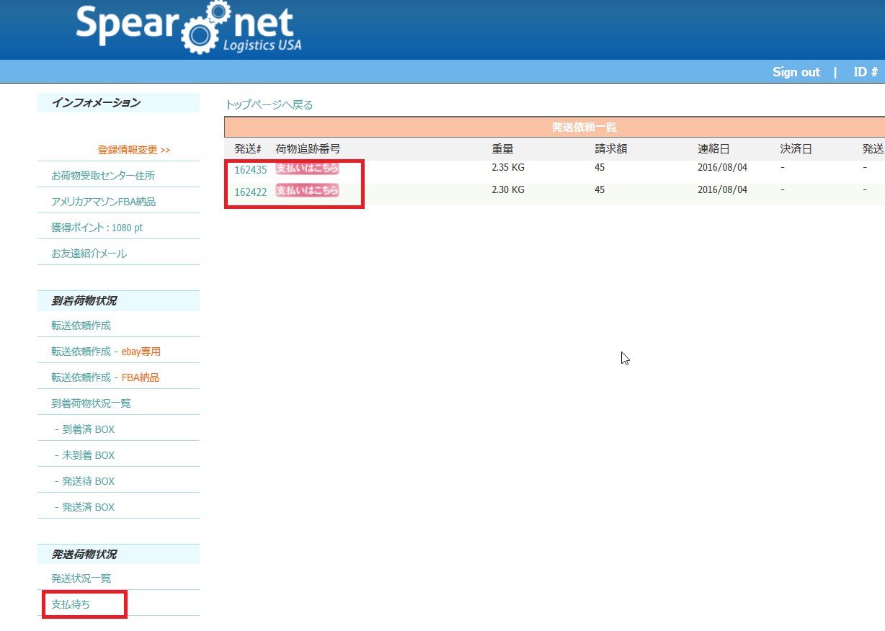This screenshot has width=885, height=631.
Task: Open the 登録情報変更 link
Action: coord(134,150)
